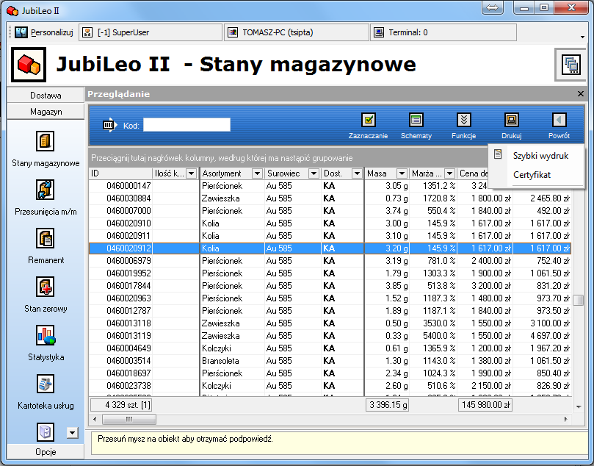This screenshot has height=466, width=594.
Task: Click the Bransoleta cell
Action: (x=232, y=361)
